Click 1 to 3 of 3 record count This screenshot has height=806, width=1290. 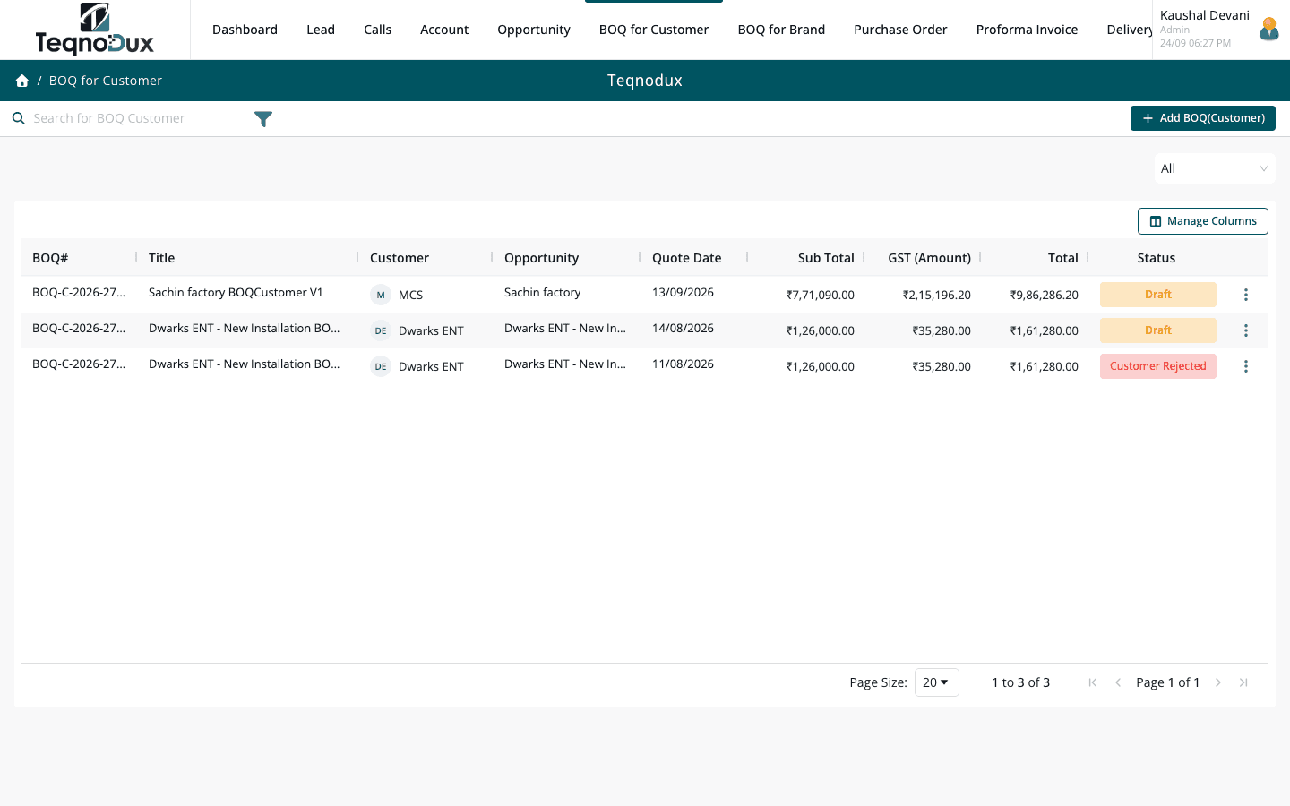1020,682
